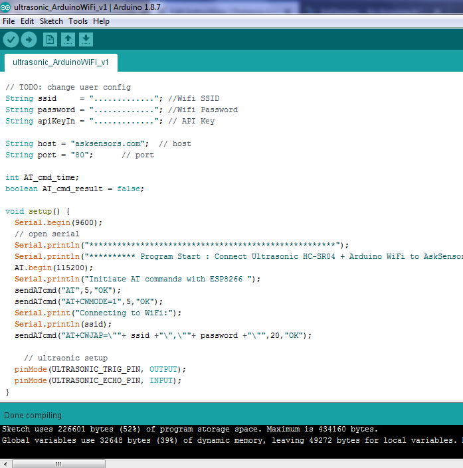Viewport: 463px width, 468px height.
Task: Click the asterisks-only Serial.println line
Action: (x=181, y=246)
